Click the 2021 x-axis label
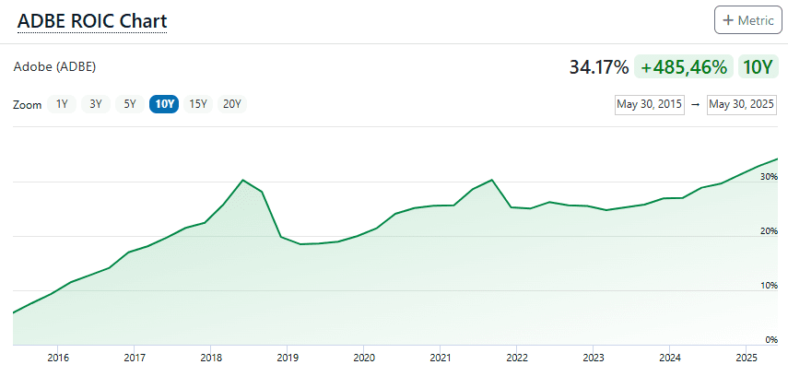Screen dimensions: 788x388 pos(441,358)
